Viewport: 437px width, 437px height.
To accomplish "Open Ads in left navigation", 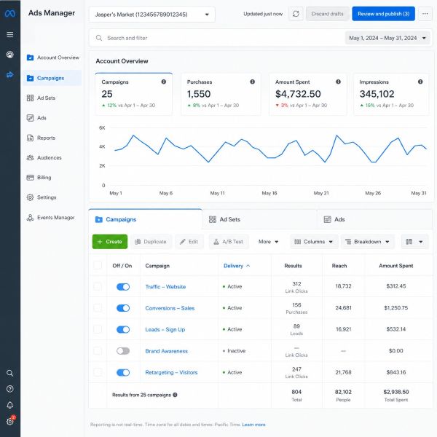I will coord(52,118).
